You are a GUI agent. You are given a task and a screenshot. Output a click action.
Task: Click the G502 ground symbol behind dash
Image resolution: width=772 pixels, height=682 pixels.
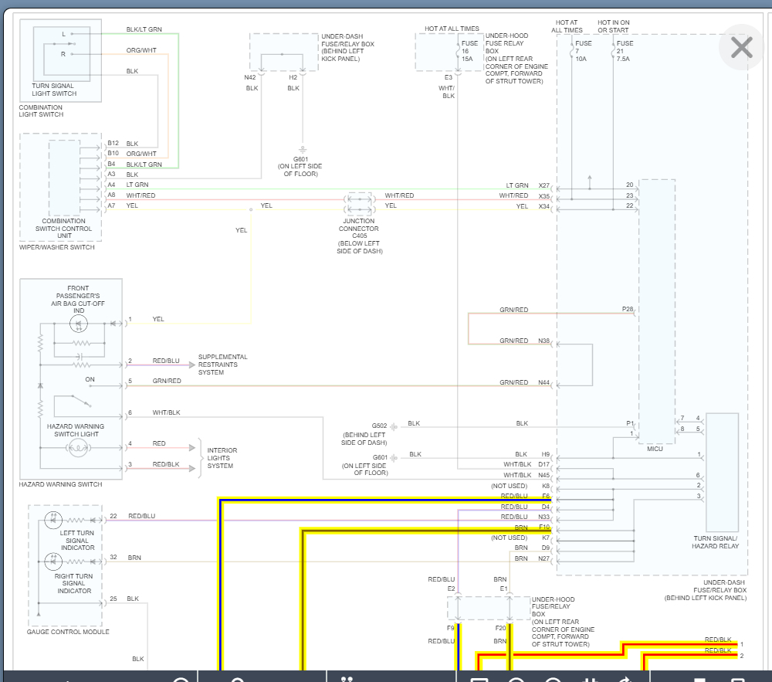(394, 427)
